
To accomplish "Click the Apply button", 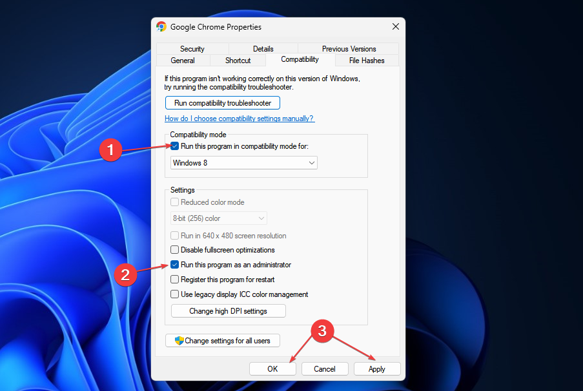I will [x=377, y=368].
